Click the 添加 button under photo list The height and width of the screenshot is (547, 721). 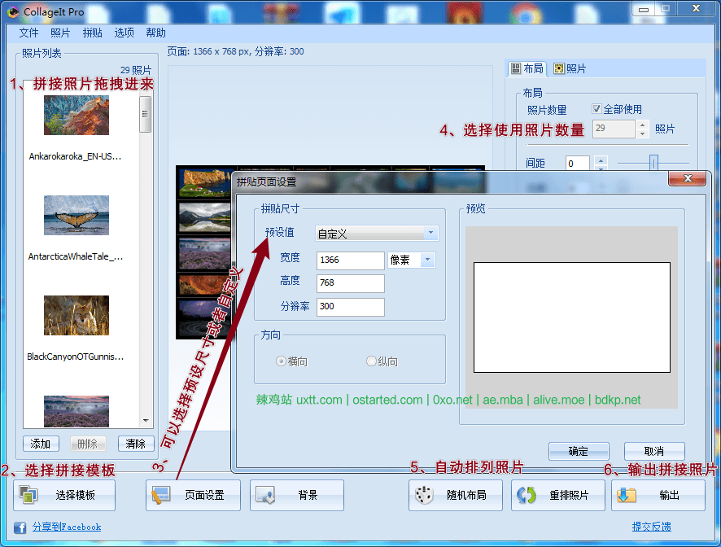(x=41, y=444)
